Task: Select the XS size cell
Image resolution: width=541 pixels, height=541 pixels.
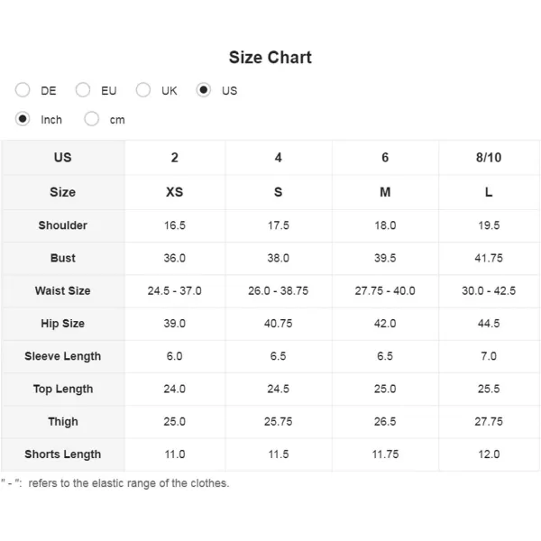Action: 175,192
